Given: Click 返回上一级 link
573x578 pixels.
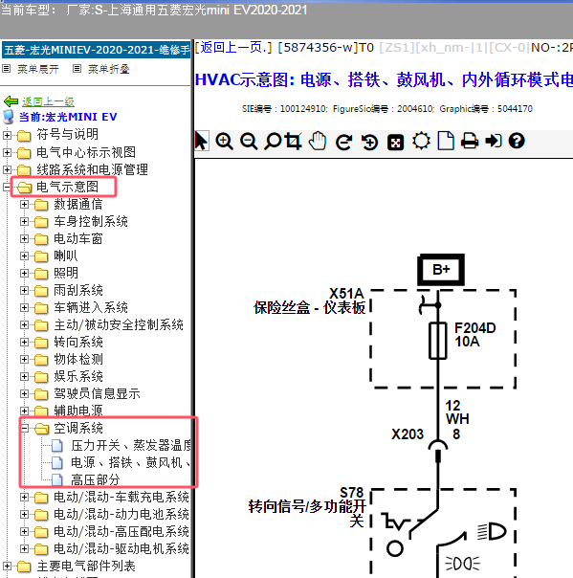Looking at the screenshot, I should coord(48,101).
